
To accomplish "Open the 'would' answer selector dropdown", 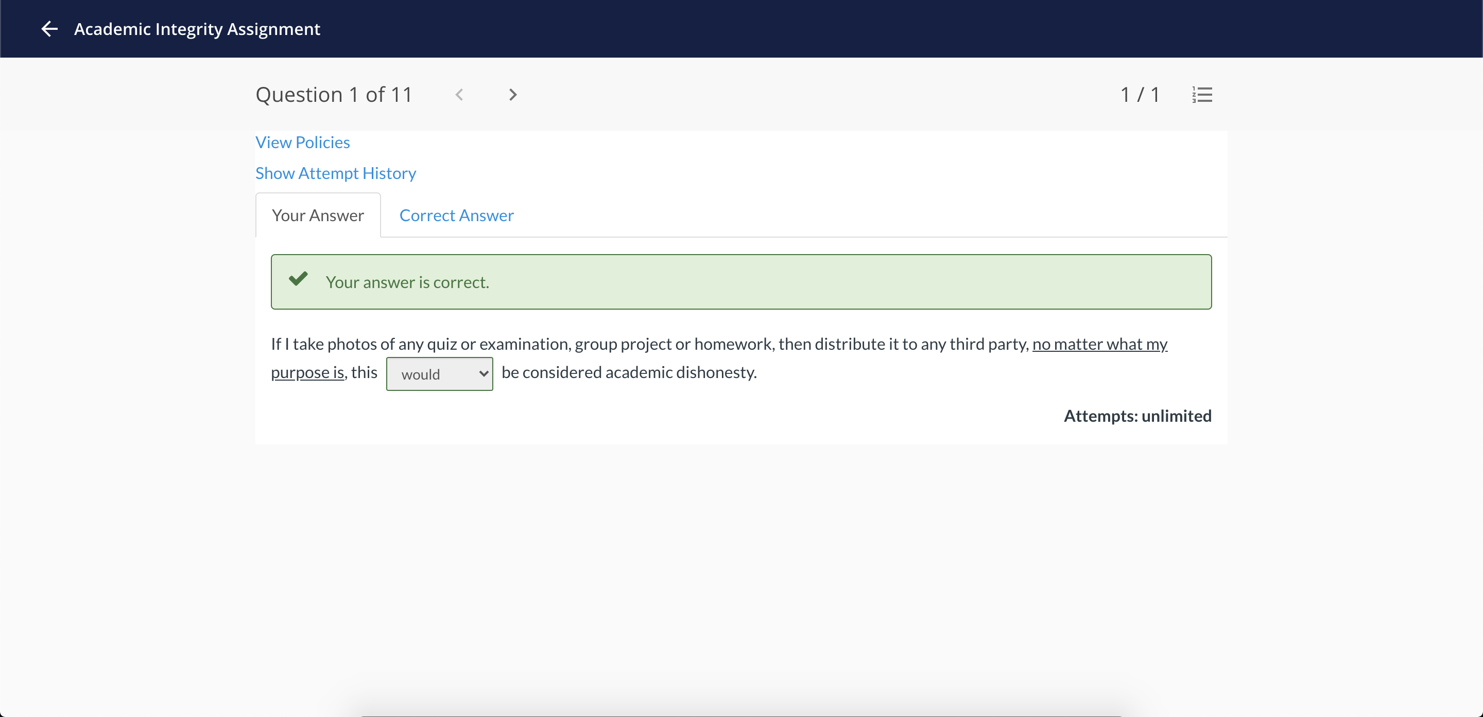I will tap(439, 372).
